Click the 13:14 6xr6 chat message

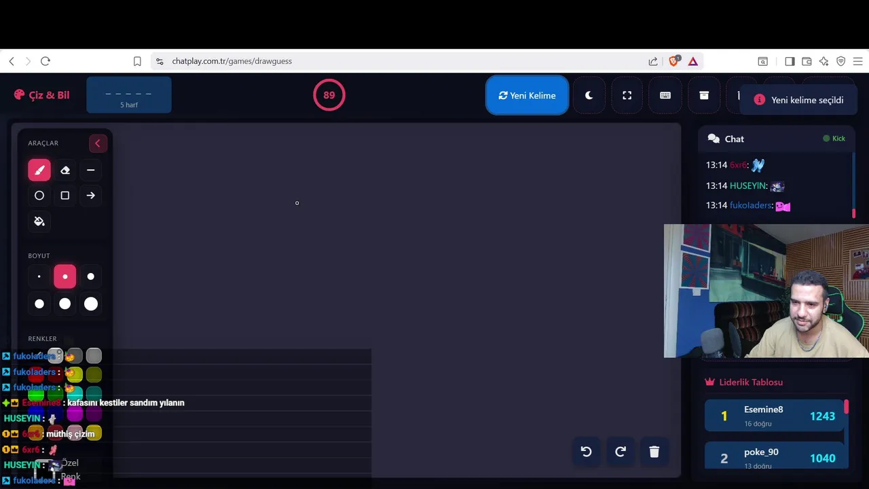(x=735, y=165)
